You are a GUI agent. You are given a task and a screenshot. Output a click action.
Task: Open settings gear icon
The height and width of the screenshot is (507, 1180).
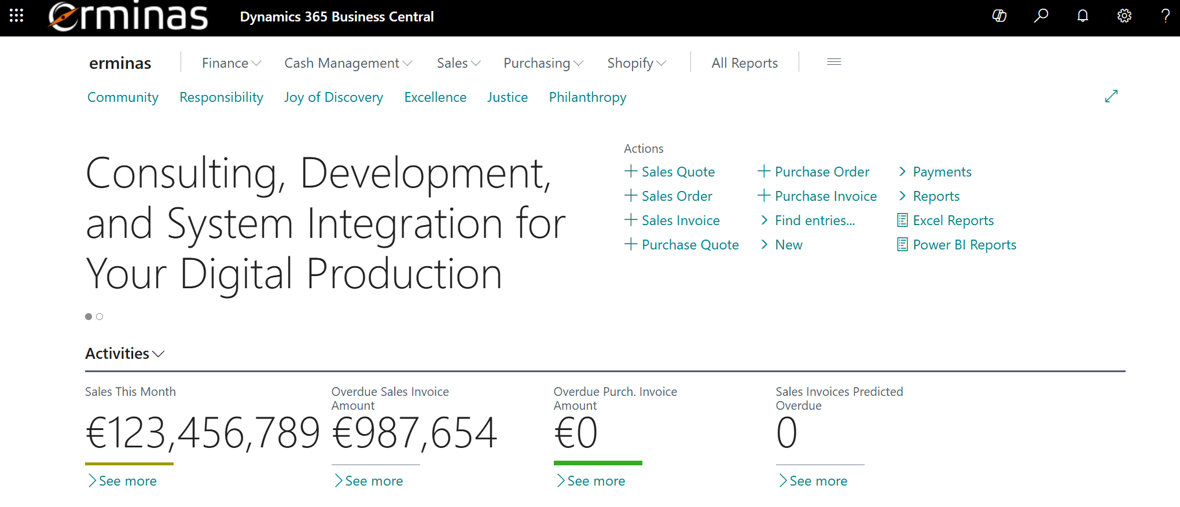pyautogui.click(x=1124, y=16)
